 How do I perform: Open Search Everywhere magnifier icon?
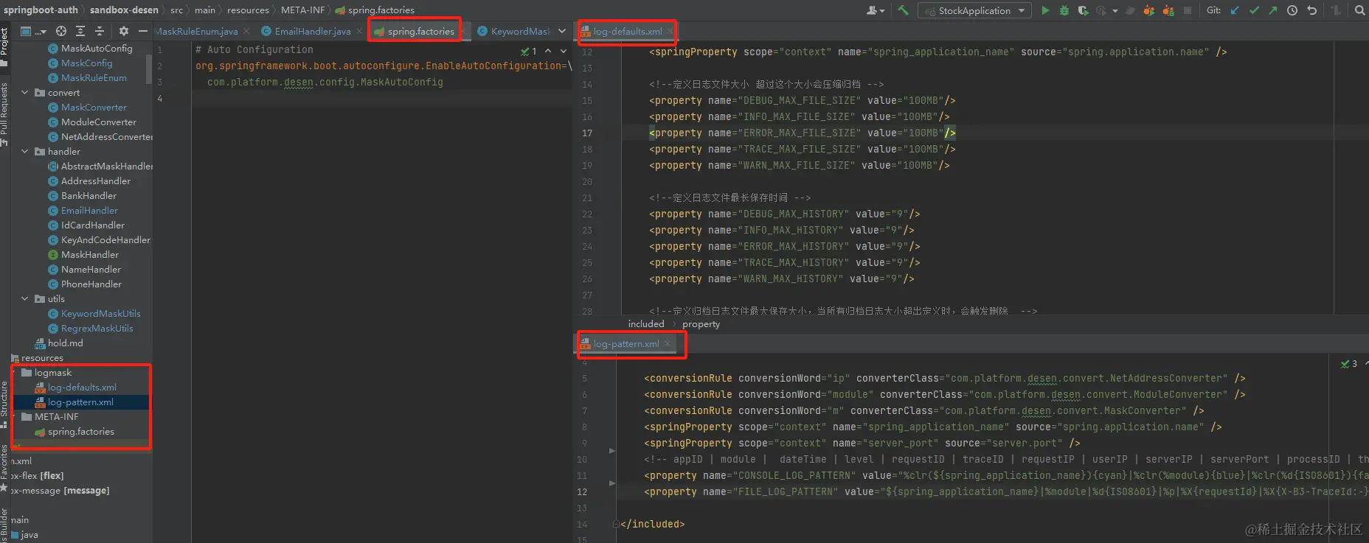point(1359,10)
